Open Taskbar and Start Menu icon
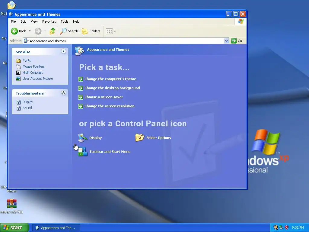This screenshot has height=232, width=309. [83, 152]
